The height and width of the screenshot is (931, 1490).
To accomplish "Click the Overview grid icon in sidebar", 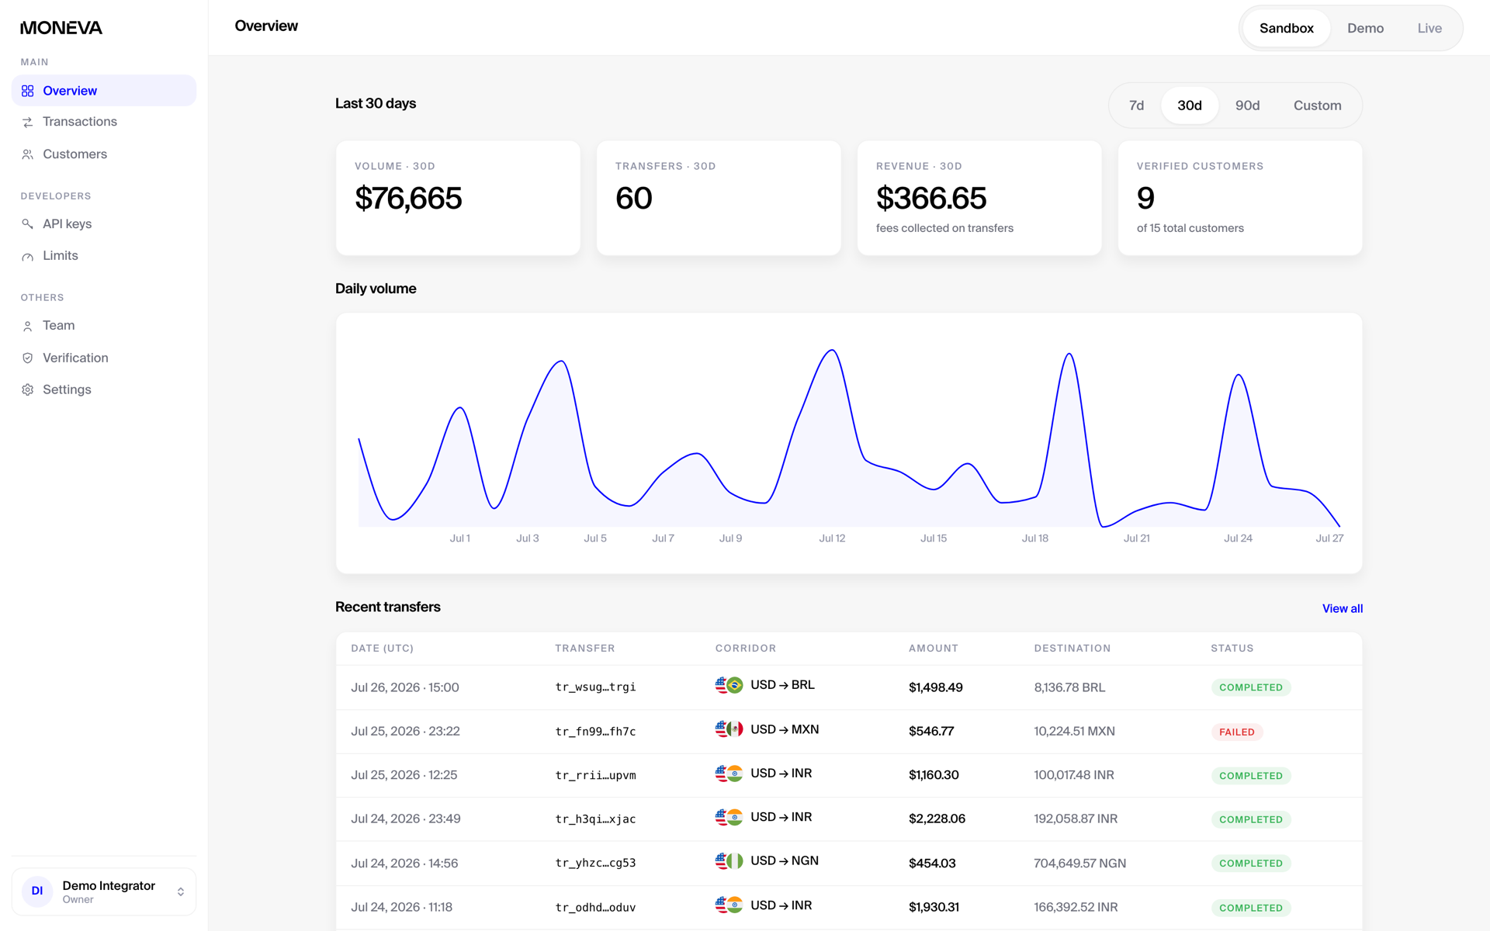I will 28,91.
